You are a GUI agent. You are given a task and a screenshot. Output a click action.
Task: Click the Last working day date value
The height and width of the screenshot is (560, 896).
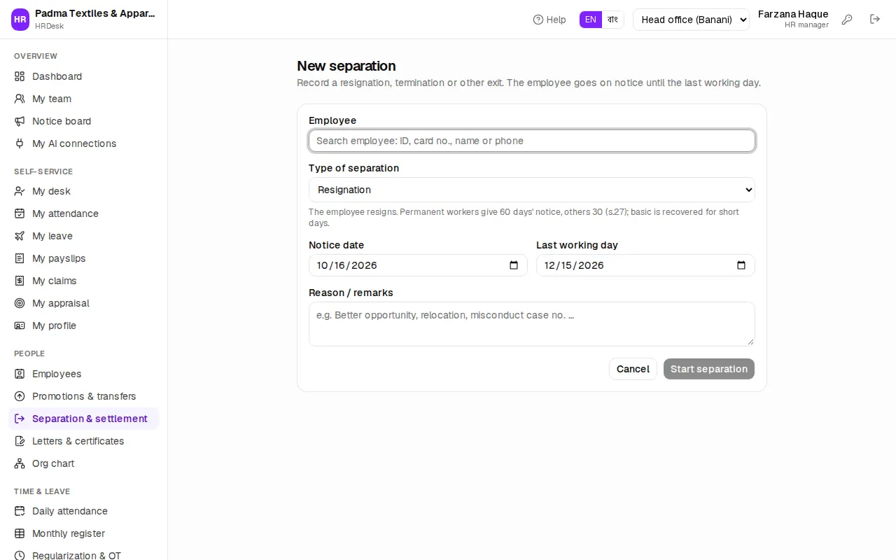574,265
